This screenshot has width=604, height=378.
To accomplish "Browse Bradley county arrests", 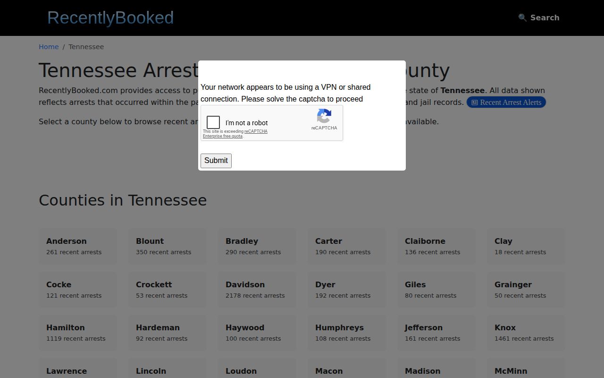I will coord(257,246).
